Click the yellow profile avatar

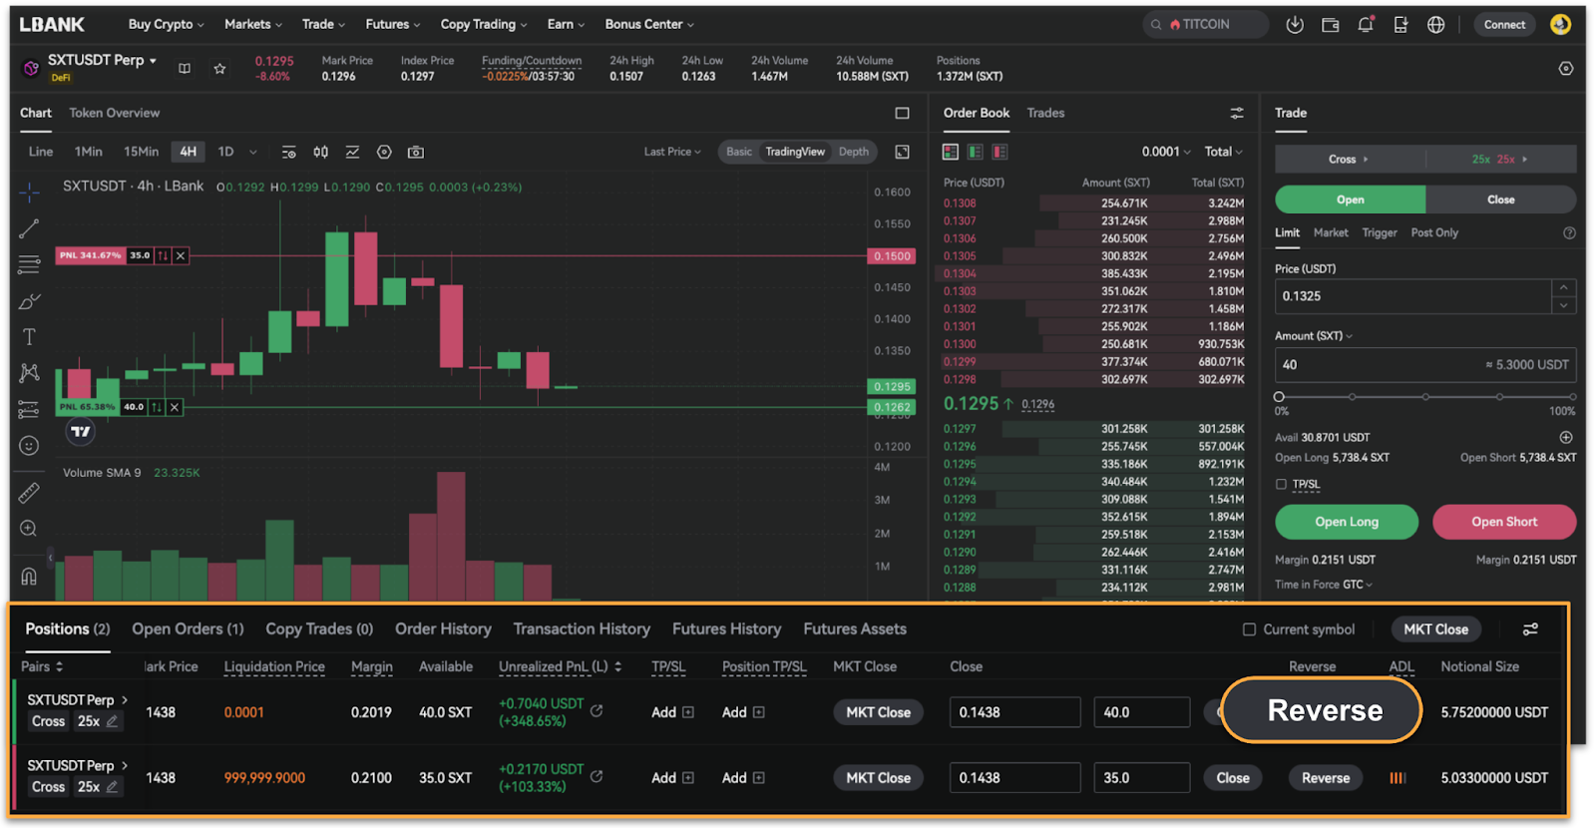point(1561,24)
